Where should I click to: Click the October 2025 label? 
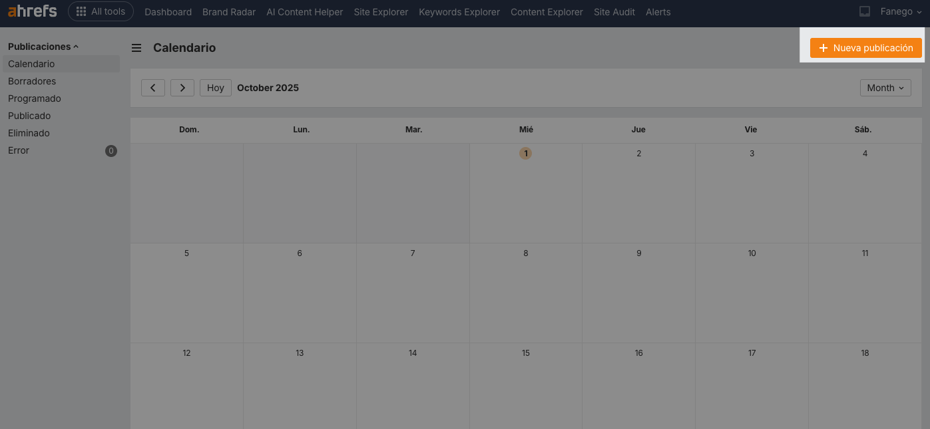tap(268, 88)
